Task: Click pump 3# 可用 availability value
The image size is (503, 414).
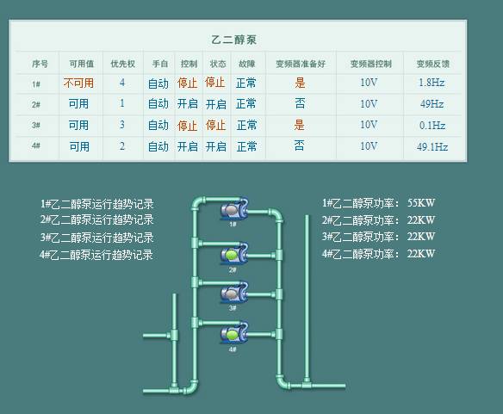Action: tap(78, 125)
